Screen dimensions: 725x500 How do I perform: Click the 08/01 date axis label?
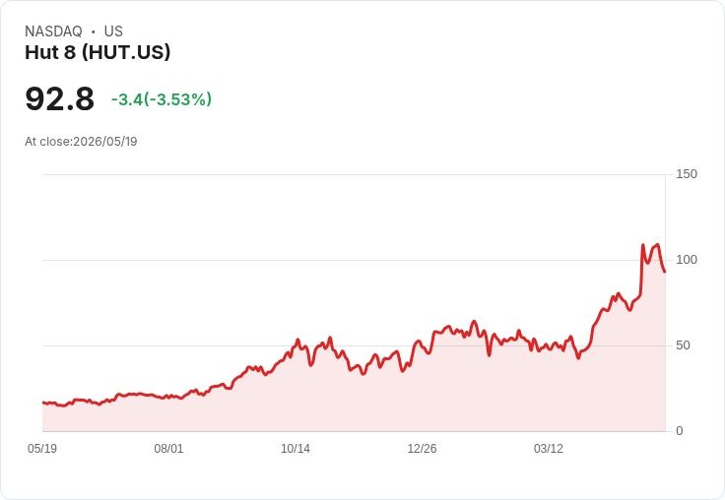[x=168, y=449]
